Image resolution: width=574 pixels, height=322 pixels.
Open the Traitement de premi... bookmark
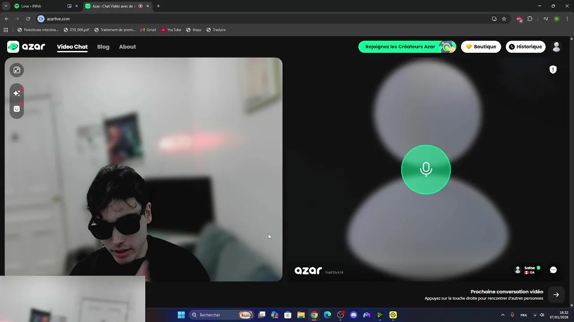point(115,30)
